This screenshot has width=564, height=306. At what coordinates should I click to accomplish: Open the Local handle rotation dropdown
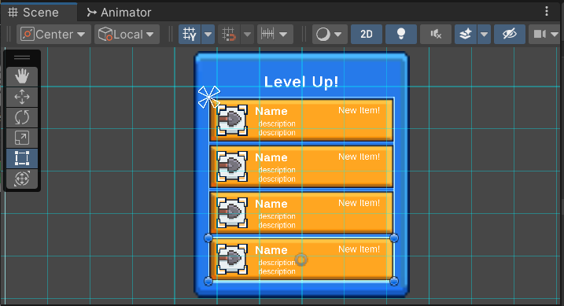[x=127, y=35]
